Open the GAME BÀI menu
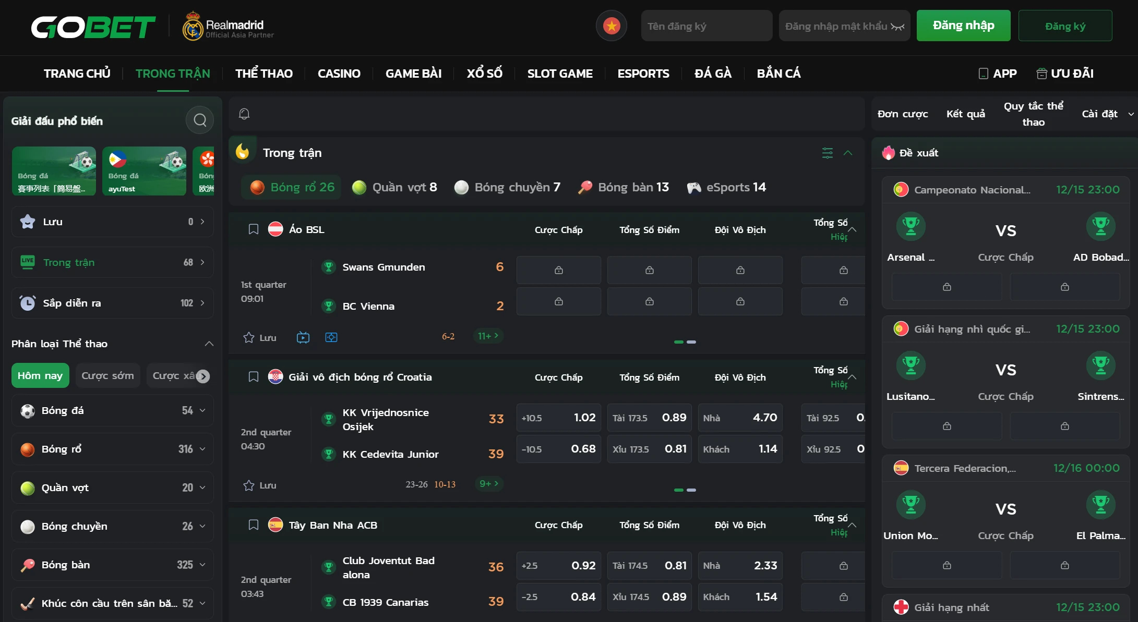 pos(413,74)
